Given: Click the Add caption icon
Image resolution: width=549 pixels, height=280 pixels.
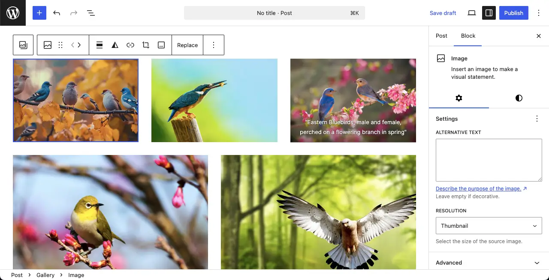Looking at the screenshot, I should point(161,45).
